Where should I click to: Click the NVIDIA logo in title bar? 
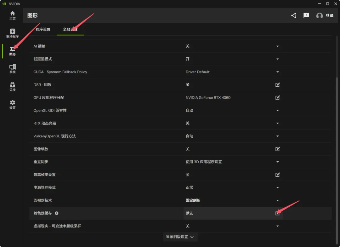(x=4, y=4)
